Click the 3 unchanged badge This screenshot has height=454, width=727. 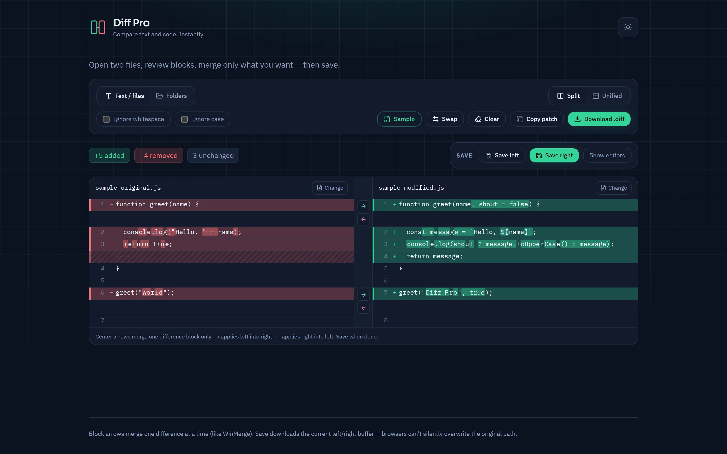click(213, 156)
